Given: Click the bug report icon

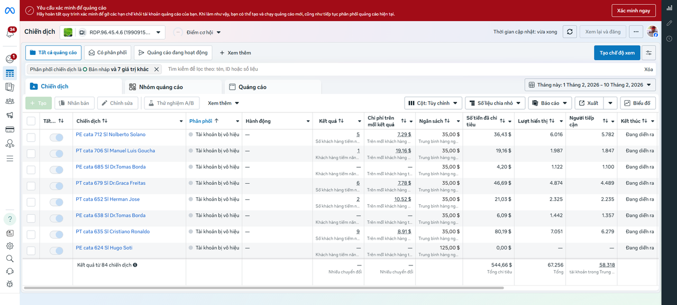Looking at the screenshot, I should tap(10, 284).
